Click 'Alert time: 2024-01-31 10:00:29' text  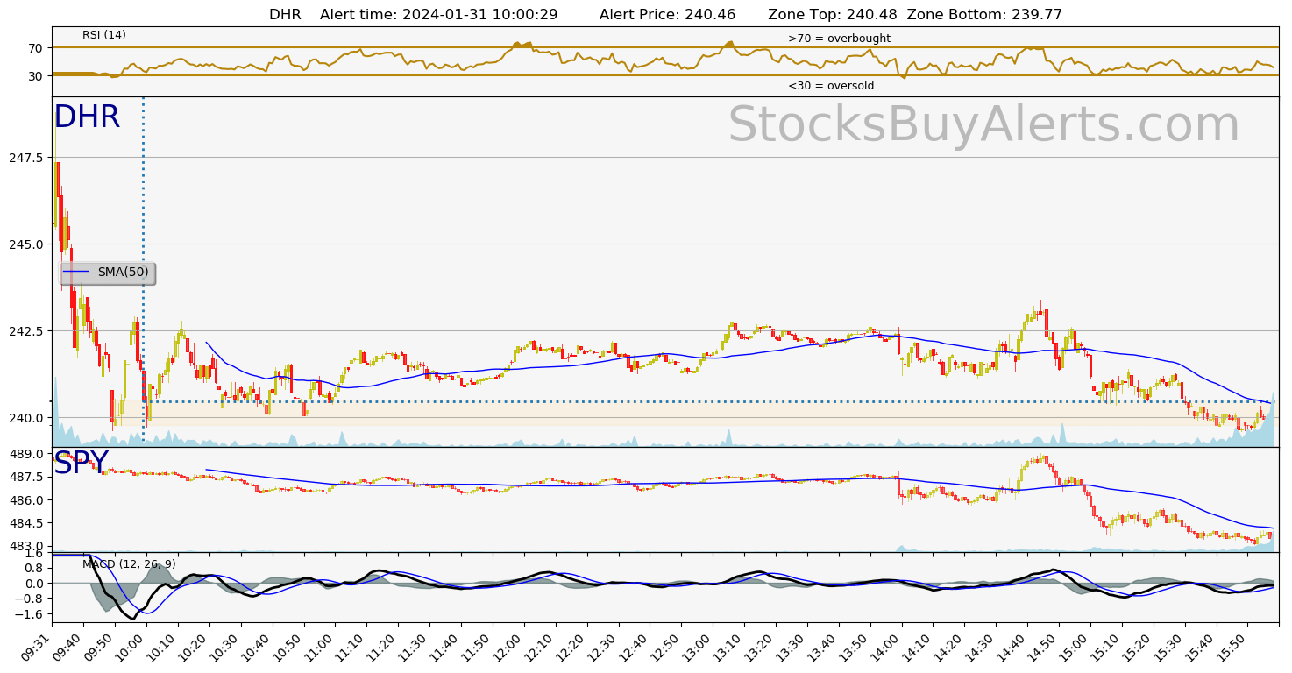[x=439, y=15]
